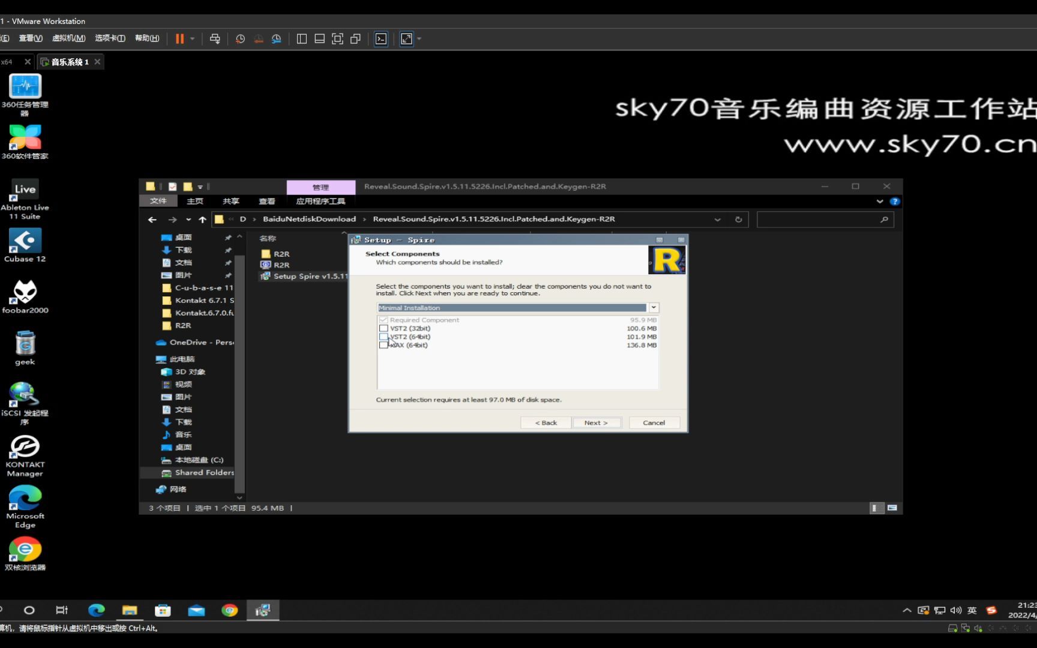
Task: Open the Explorer 共享 ribbon tab
Action: [231, 201]
